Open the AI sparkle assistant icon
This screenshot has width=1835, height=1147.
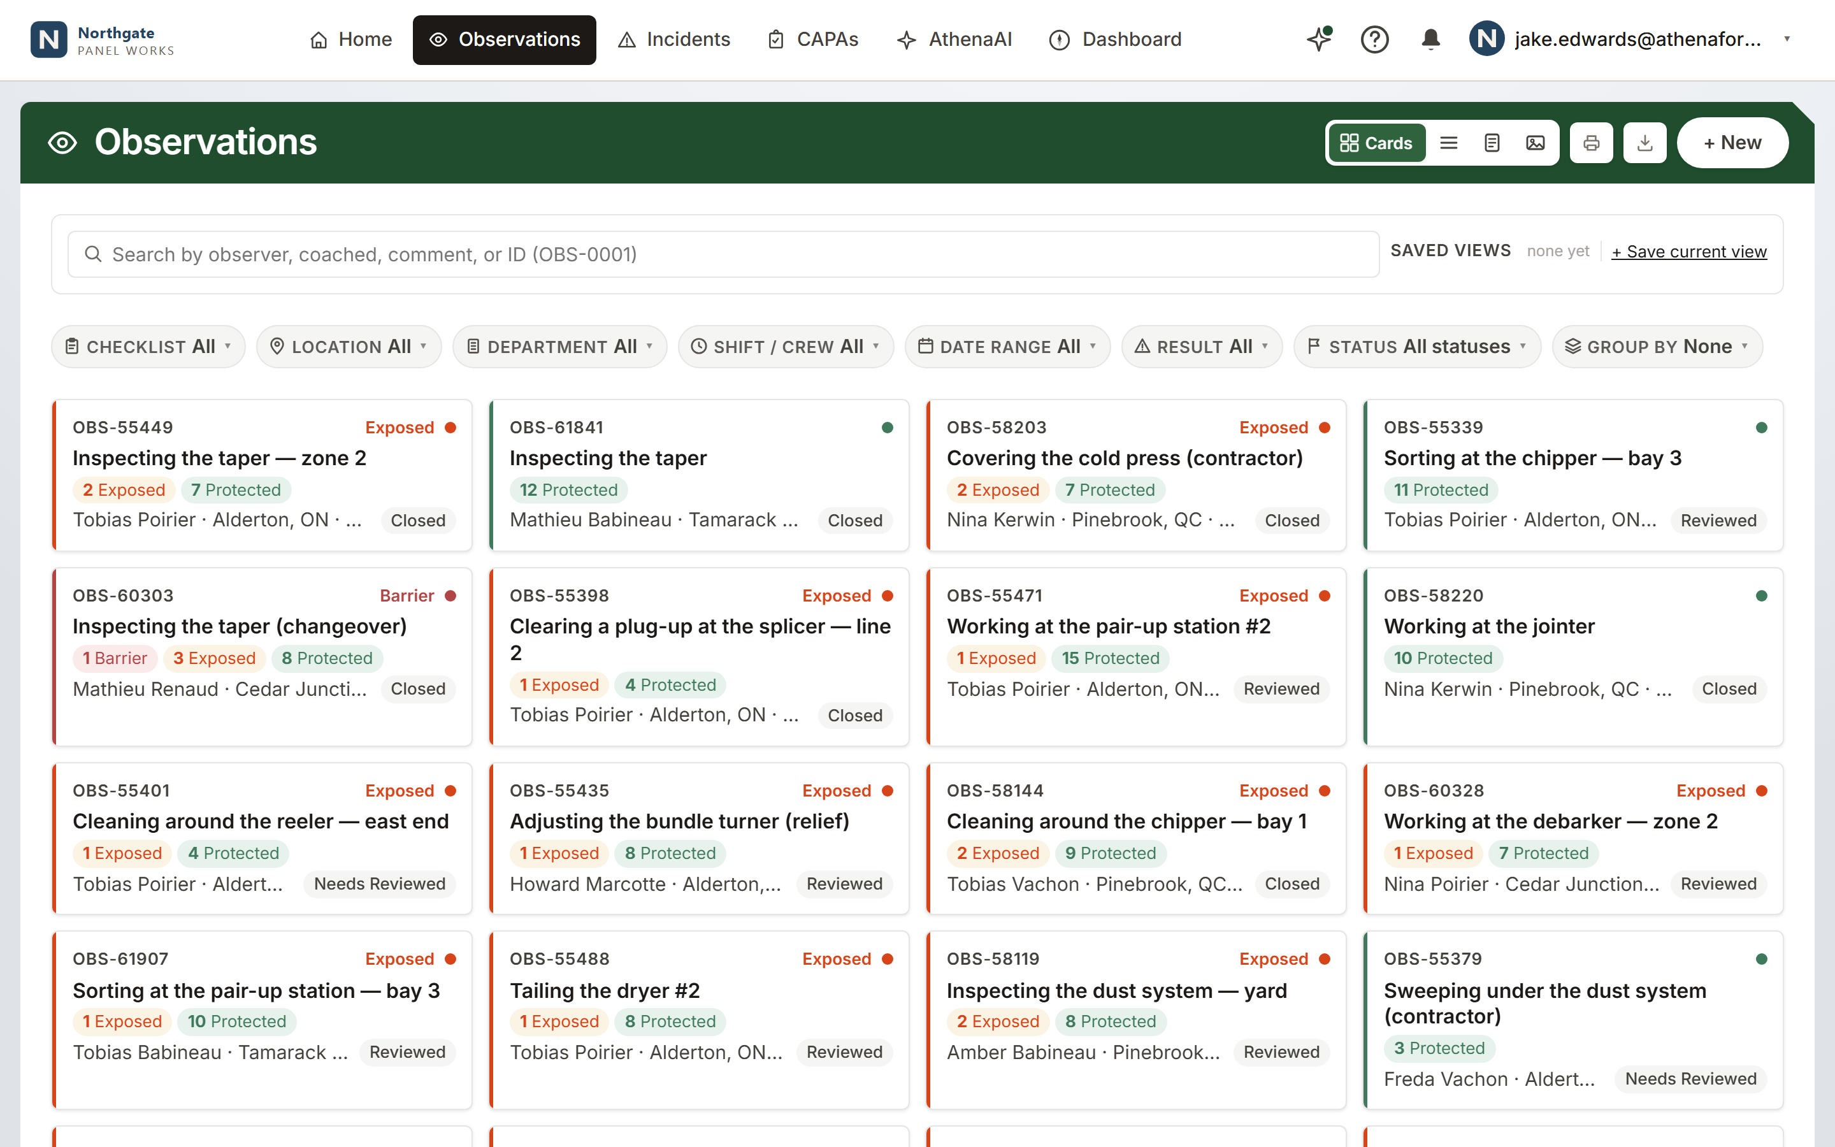[1320, 39]
